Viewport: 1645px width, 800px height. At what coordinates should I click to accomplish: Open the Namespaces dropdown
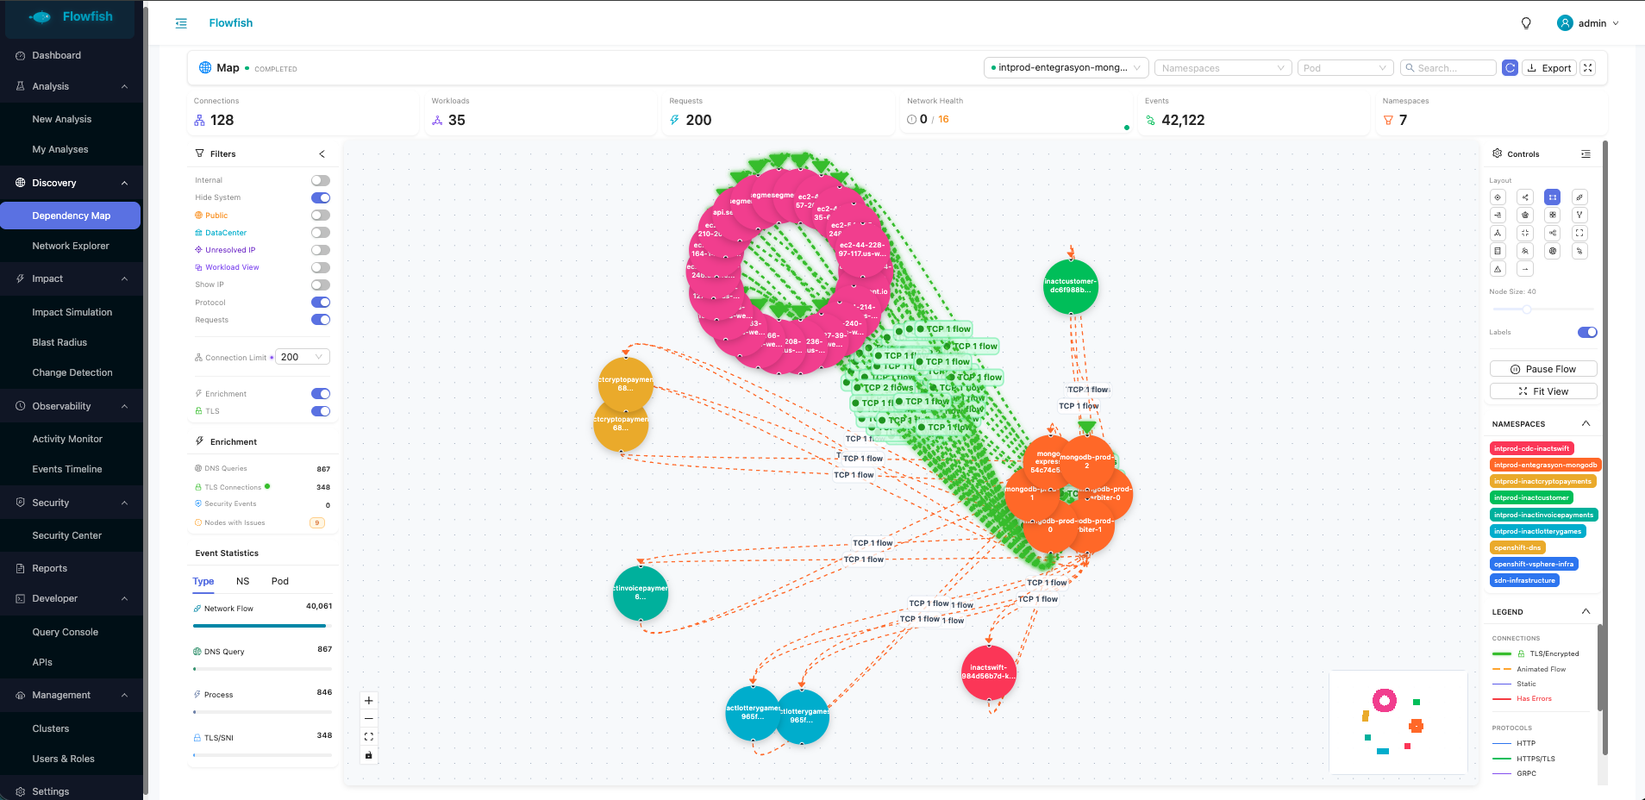tap(1223, 68)
